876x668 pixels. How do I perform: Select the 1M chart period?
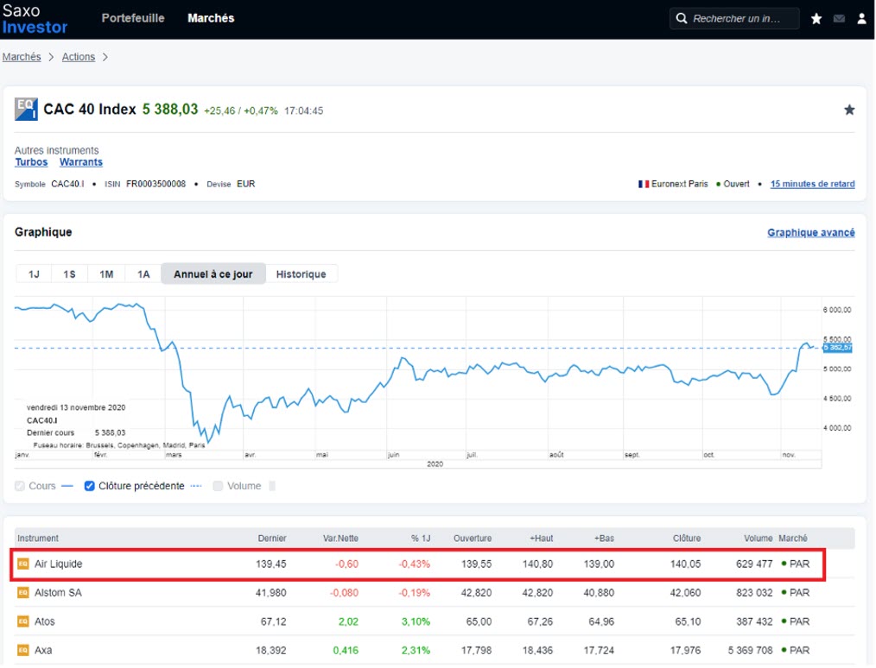tap(106, 274)
